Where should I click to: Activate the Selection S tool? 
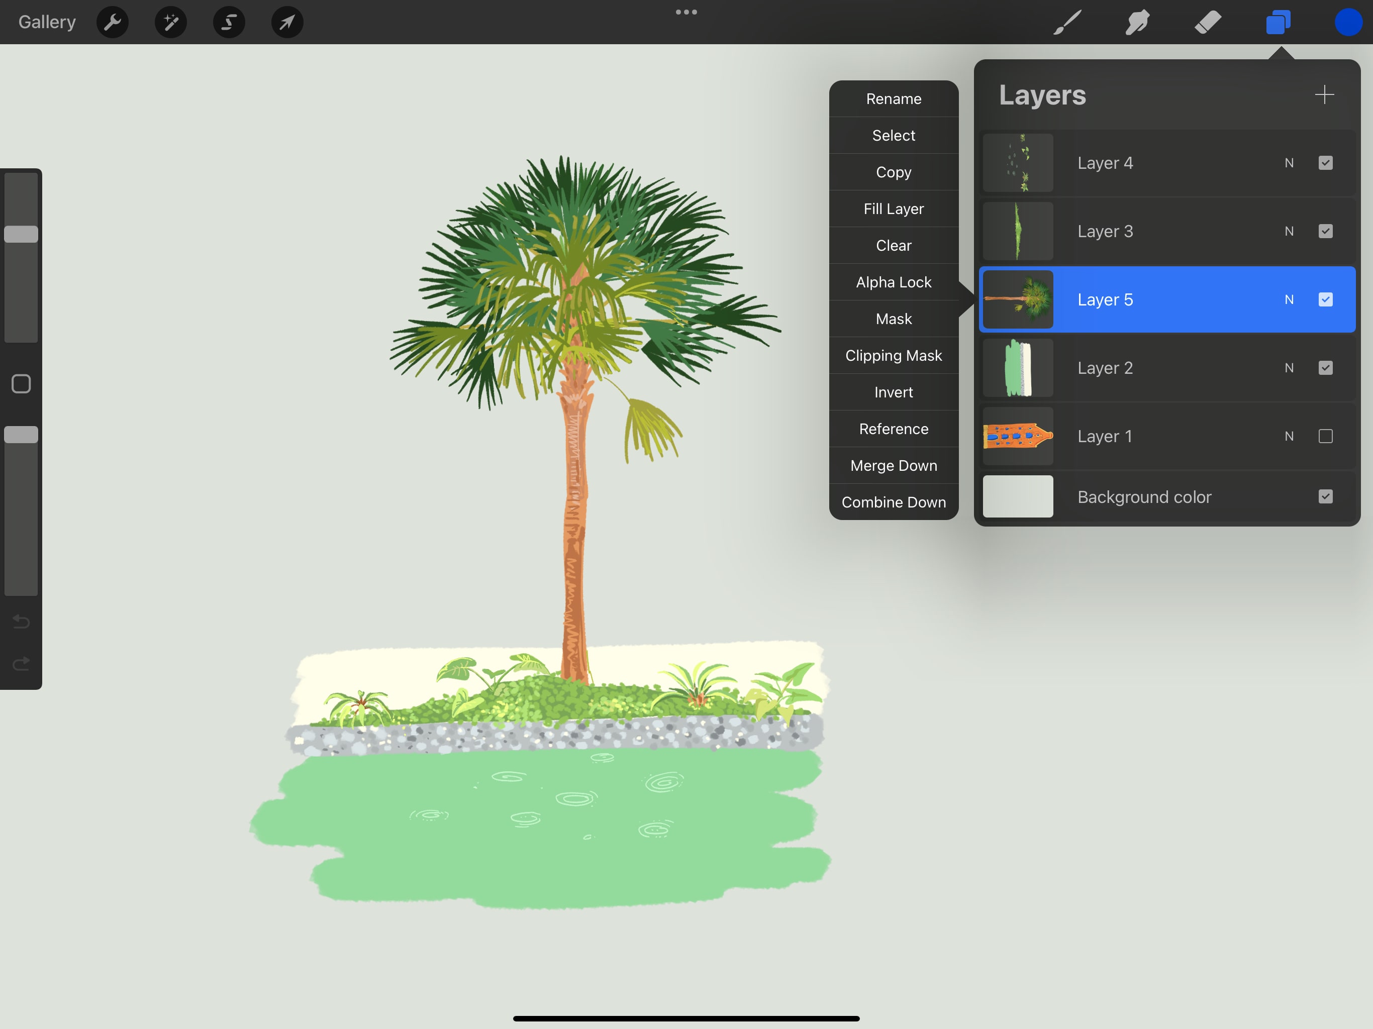point(229,22)
